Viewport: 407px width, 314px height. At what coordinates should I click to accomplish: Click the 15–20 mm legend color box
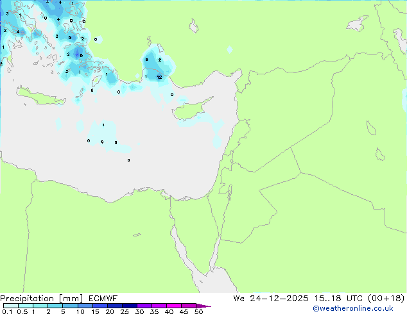(100, 306)
